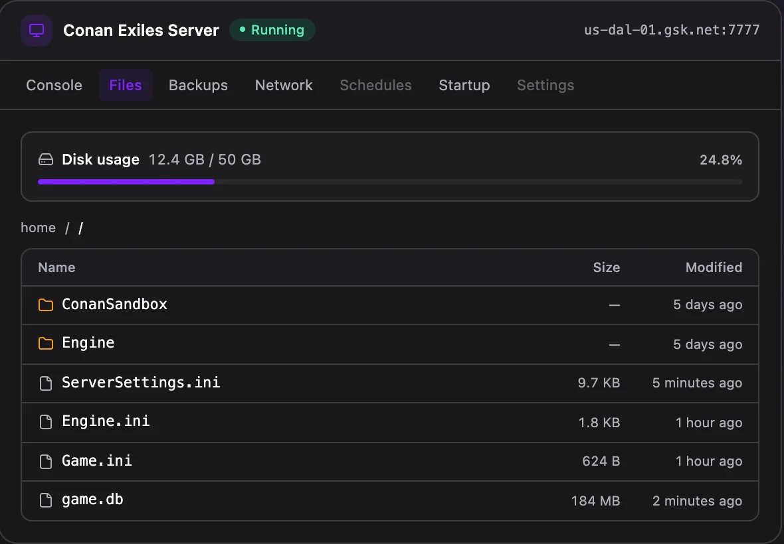Screen dimensions: 784x544
Task: Click the purple monitor server icon
Action: 37,31
